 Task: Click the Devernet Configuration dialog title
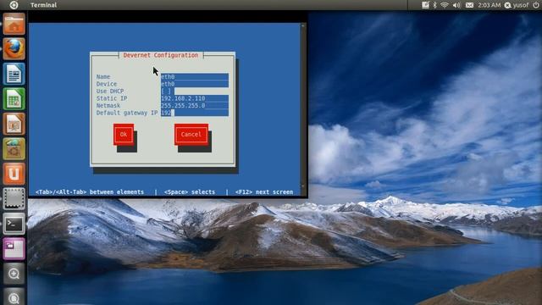click(x=161, y=55)
